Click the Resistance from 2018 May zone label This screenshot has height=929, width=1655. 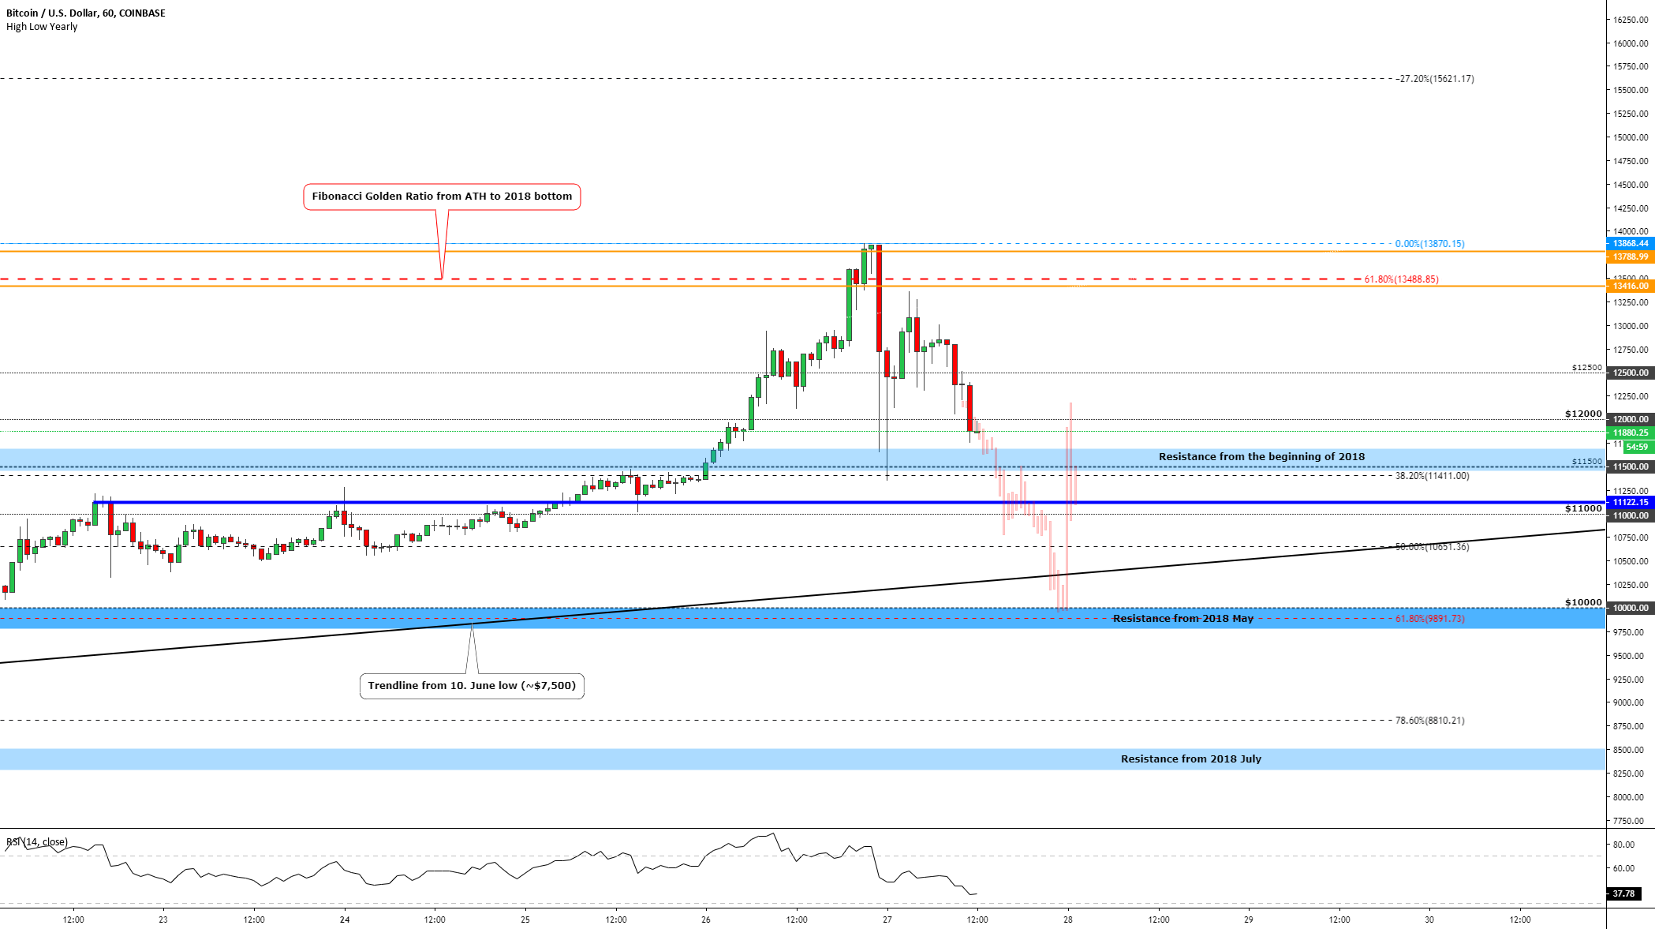point(1182,619)
